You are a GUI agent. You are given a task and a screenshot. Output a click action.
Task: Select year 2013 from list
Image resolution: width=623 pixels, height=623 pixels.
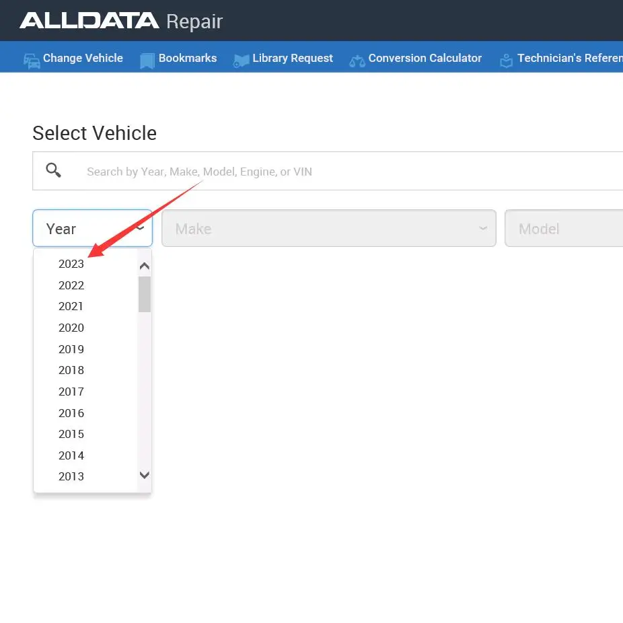(x=71, y=476)
